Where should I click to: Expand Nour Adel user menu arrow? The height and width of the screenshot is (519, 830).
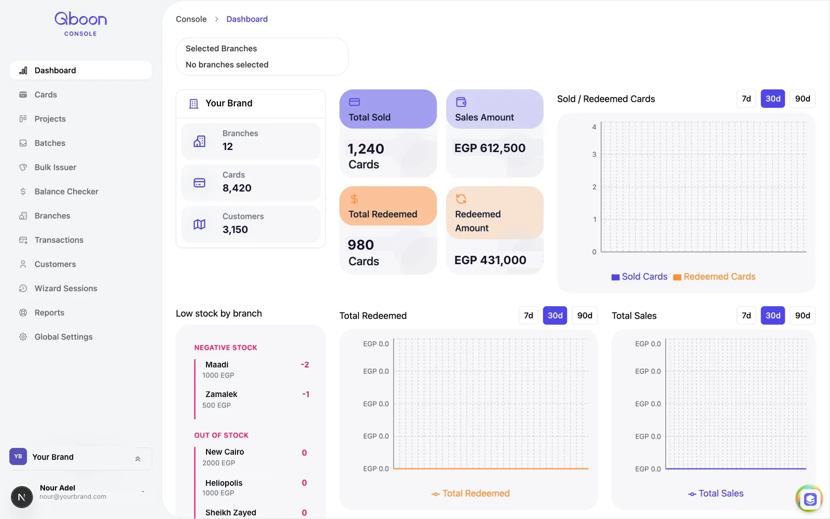[143, 491]
